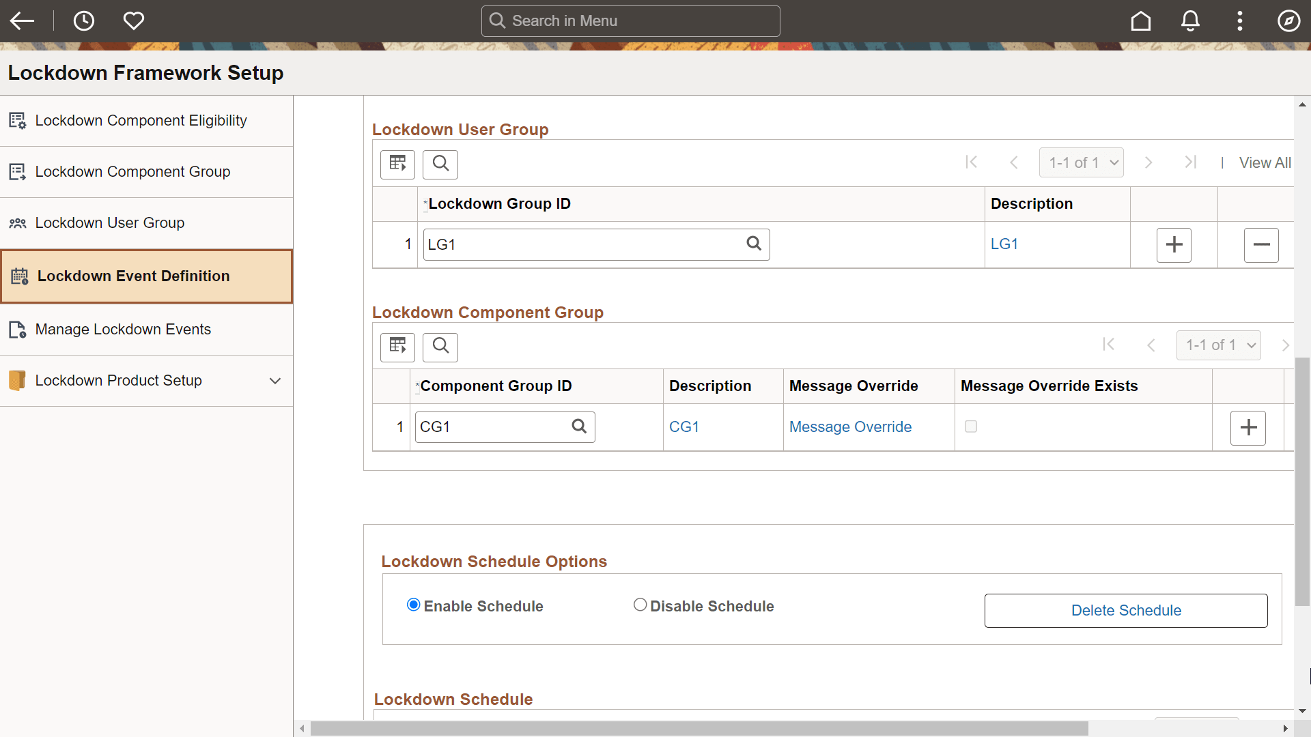This screenshot has height=737, width=1311.
Task: Go to the home page icon
Action: click(1140, 21)
